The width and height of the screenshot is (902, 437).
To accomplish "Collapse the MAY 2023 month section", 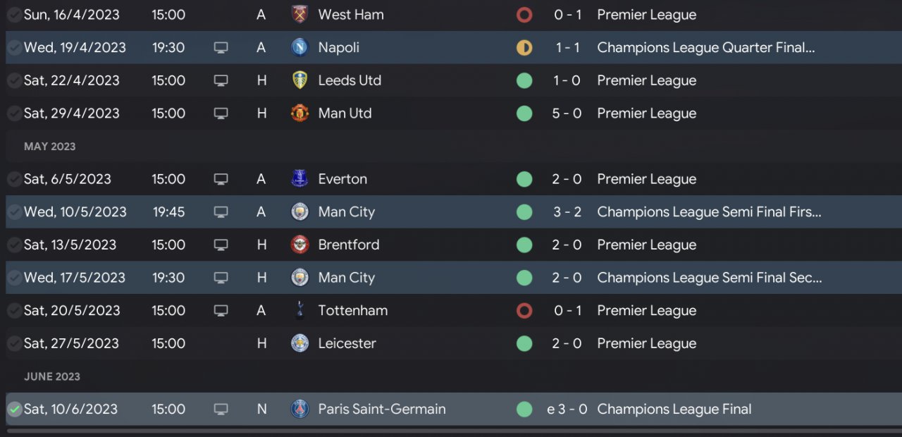I will tap(49, 147).
